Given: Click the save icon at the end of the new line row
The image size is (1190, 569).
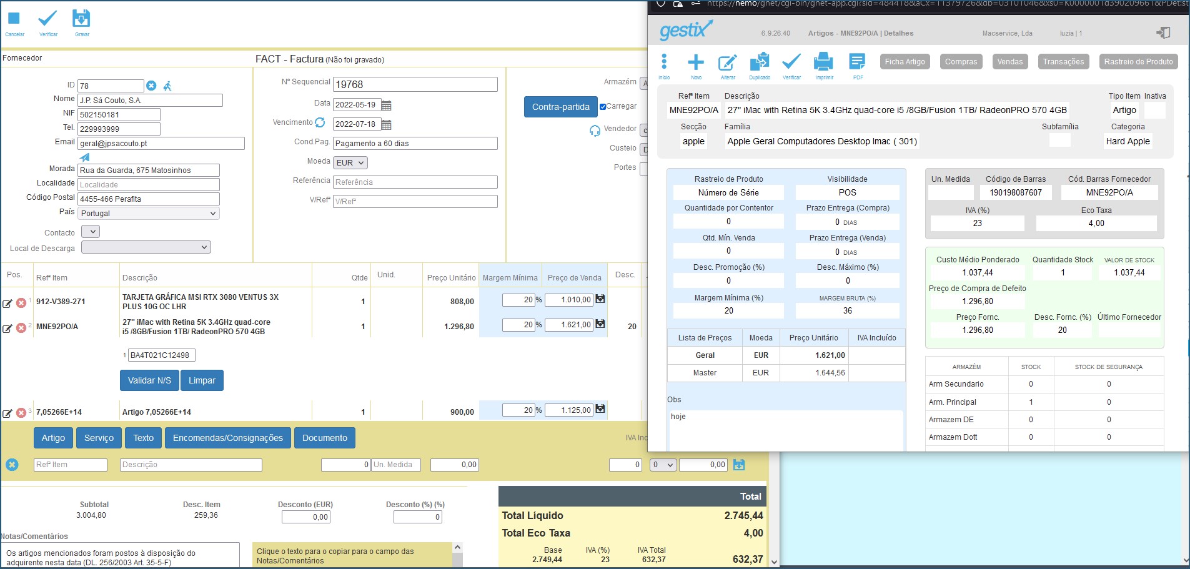Looking at the screenshot, I should [x=739, y=465].
